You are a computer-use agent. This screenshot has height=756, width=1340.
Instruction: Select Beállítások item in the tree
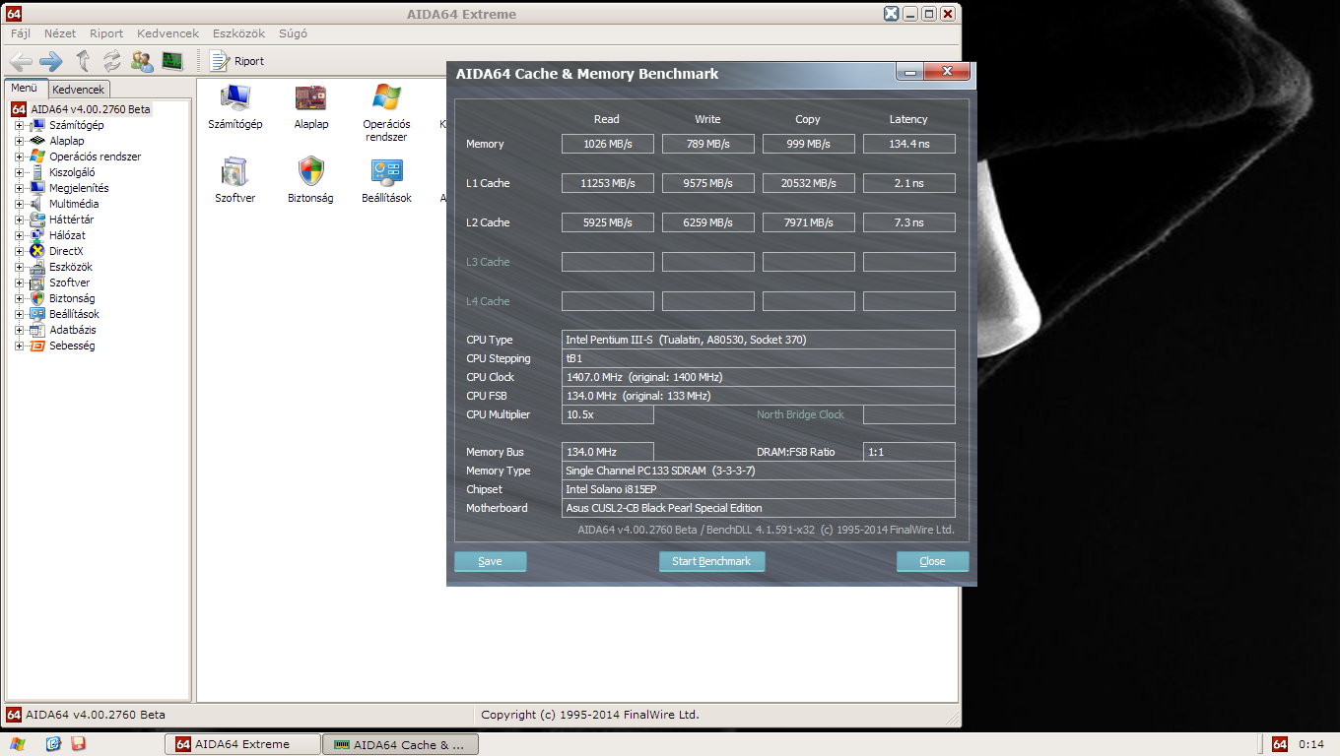[74, 314]
